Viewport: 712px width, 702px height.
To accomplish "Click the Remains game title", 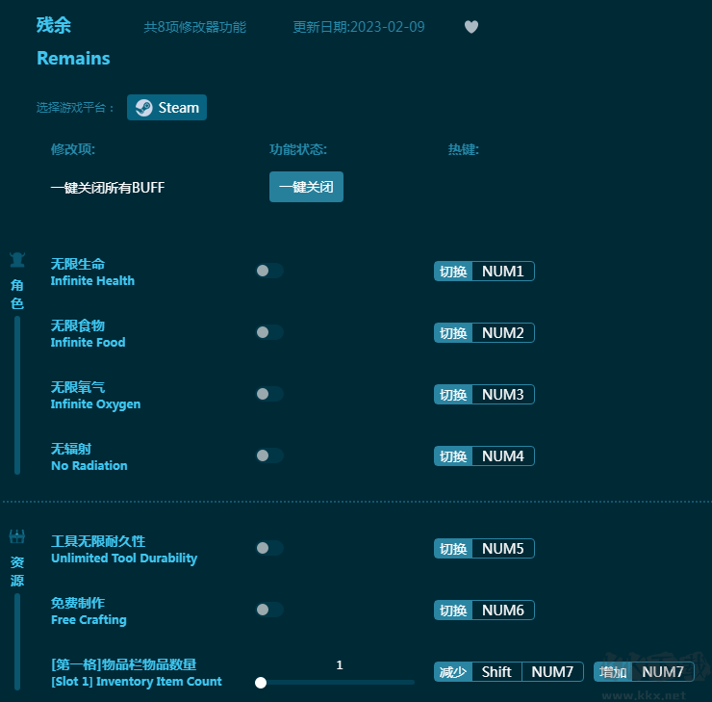I will tap(73, 58).
